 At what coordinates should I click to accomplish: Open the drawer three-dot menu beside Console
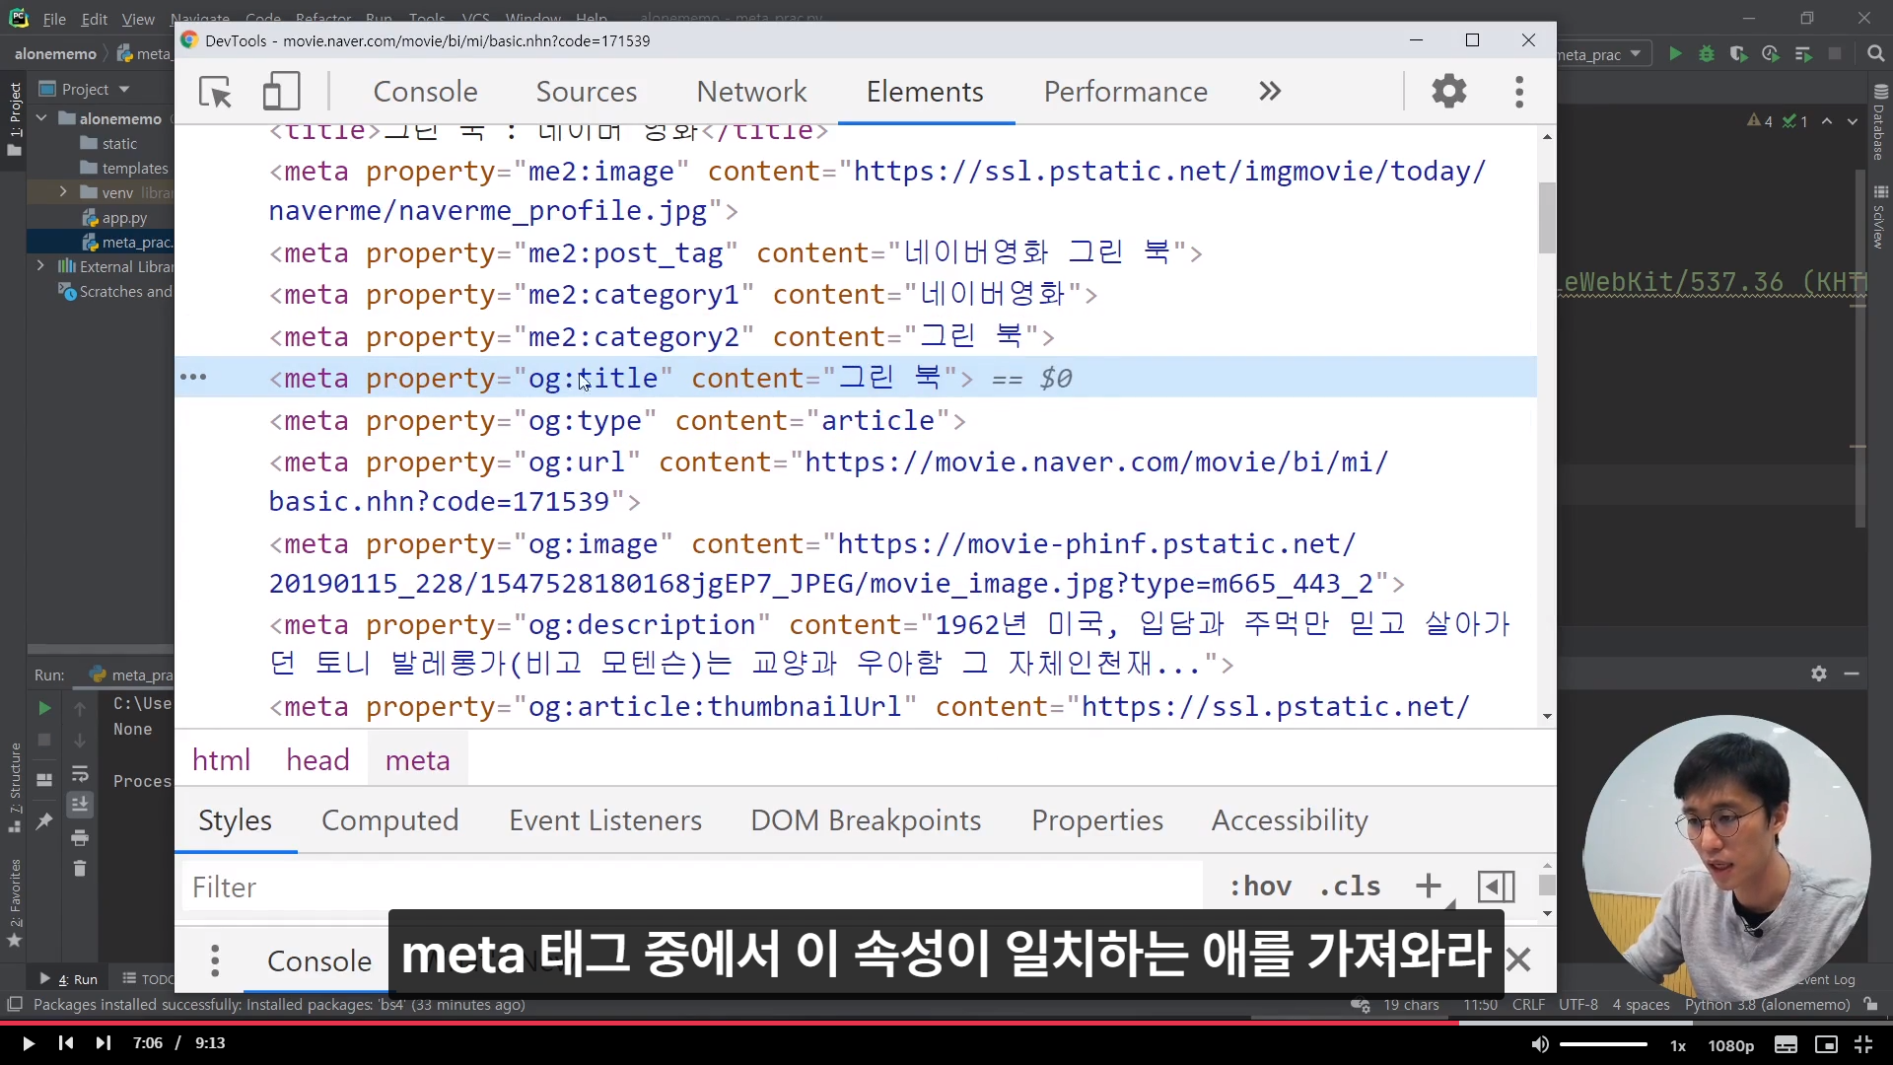(x=215, y=960)
